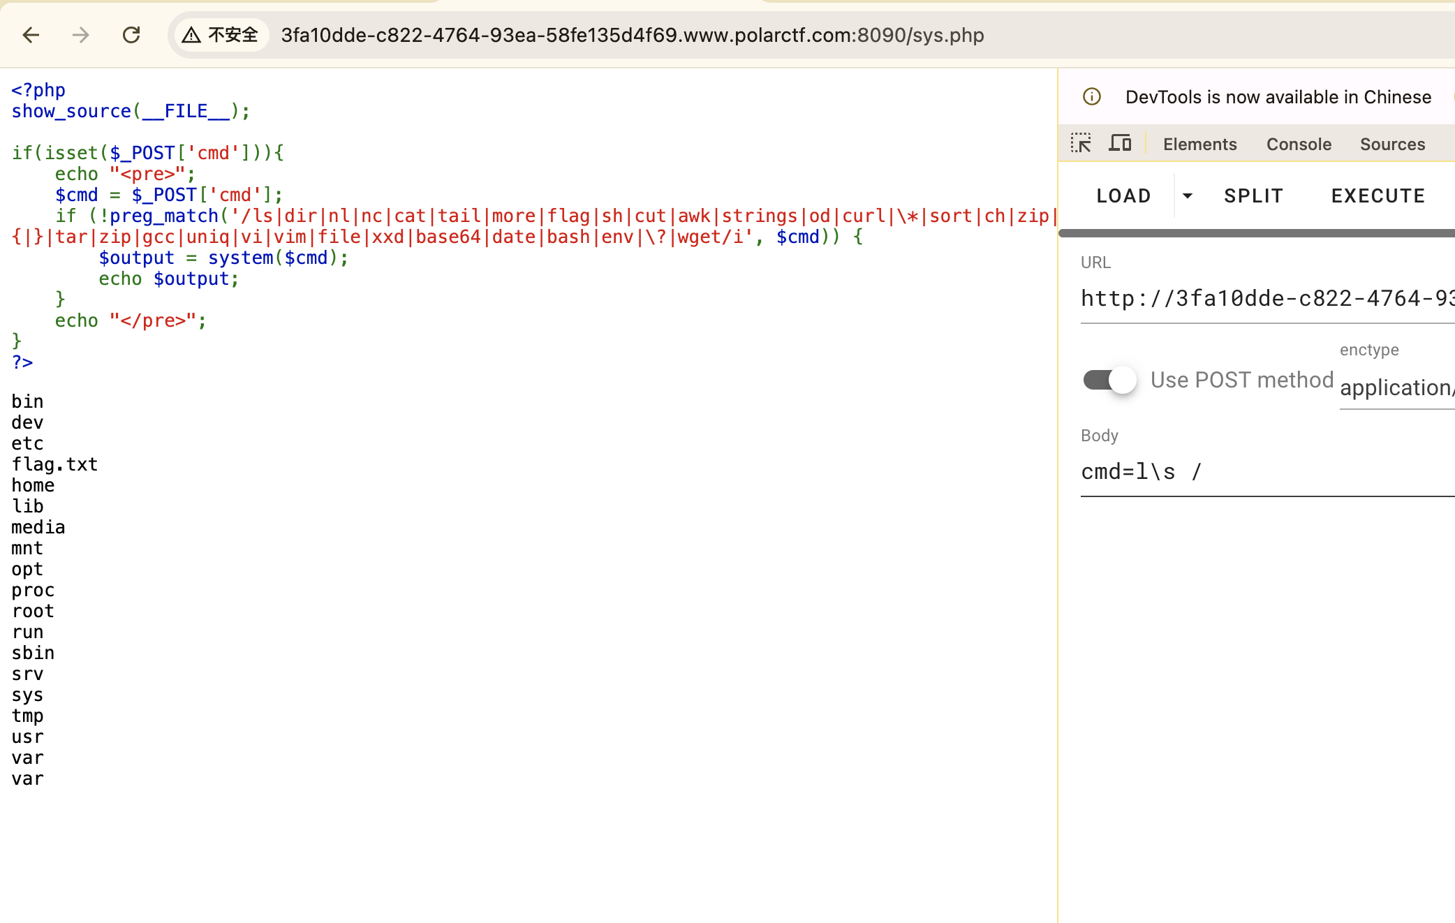Switch to the Sources tab

pyautogui.click(x=1392, y=144)
